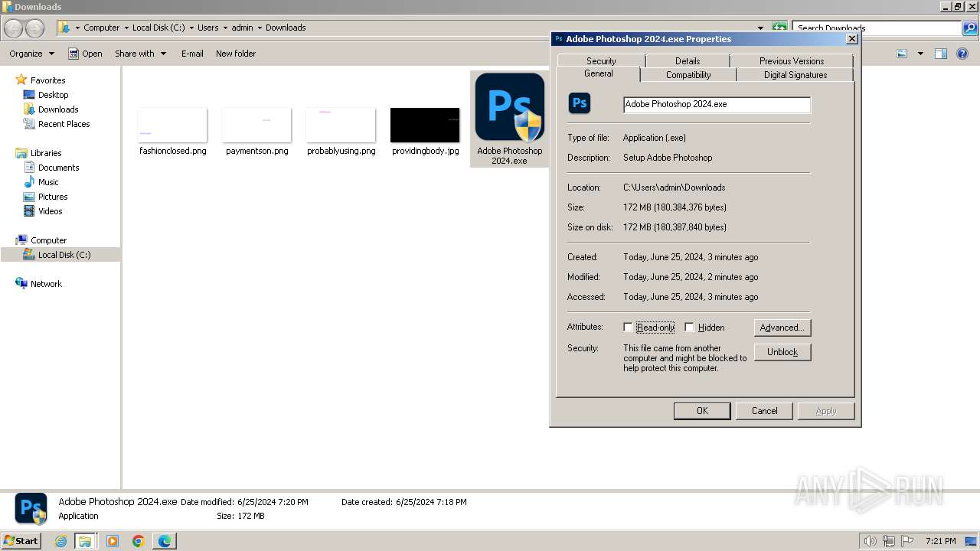Switch to the Security tab
The image size is (980, 551).
point(601,61)
